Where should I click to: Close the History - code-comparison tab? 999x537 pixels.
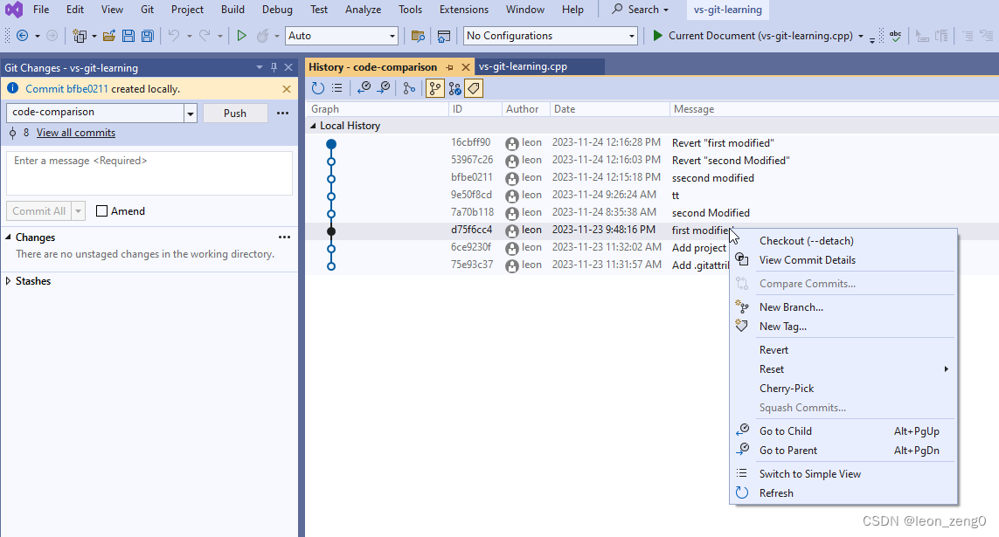[466, 67]
